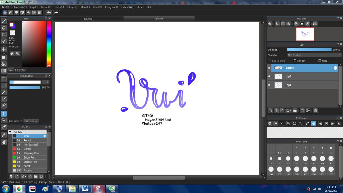
Task: Collapse the Cọ [23] brush group
Action: point(10,132)
